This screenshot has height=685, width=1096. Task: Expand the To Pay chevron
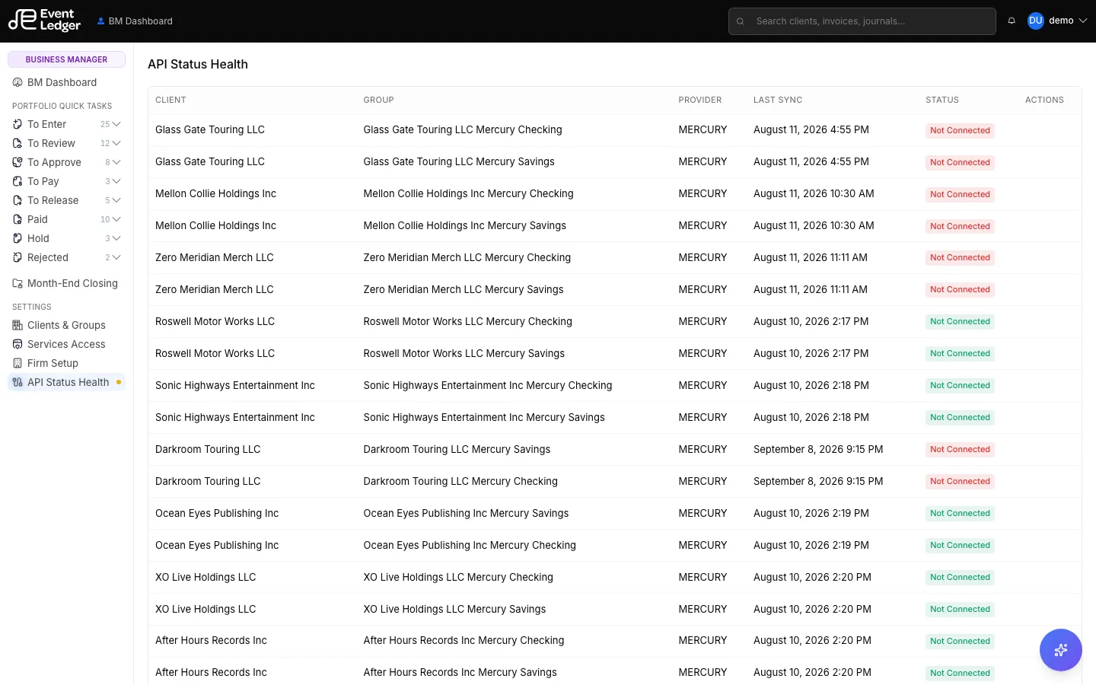pos(116,181)
